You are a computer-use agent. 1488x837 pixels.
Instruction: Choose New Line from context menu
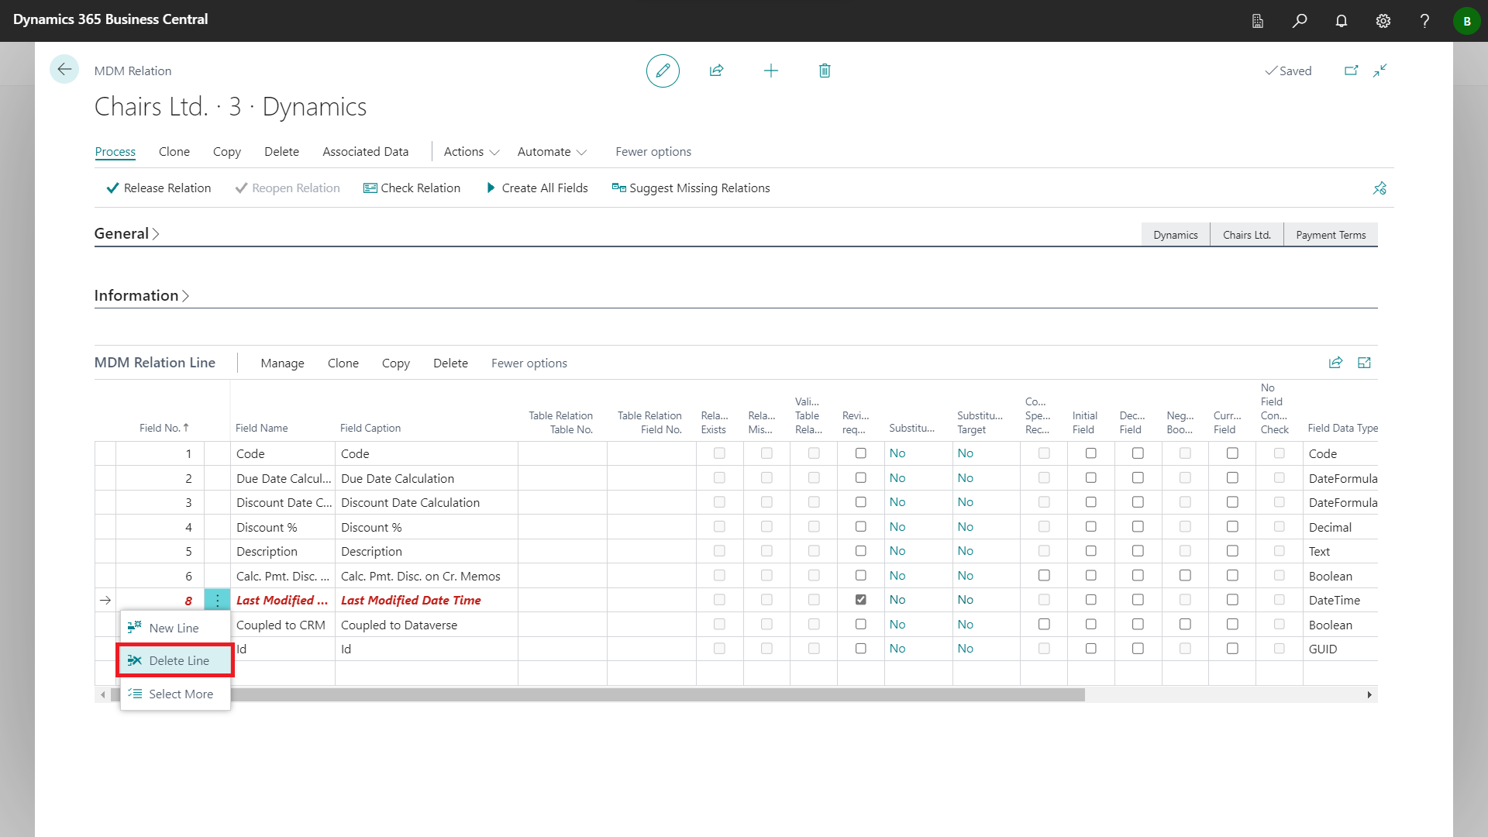[175, 628]
